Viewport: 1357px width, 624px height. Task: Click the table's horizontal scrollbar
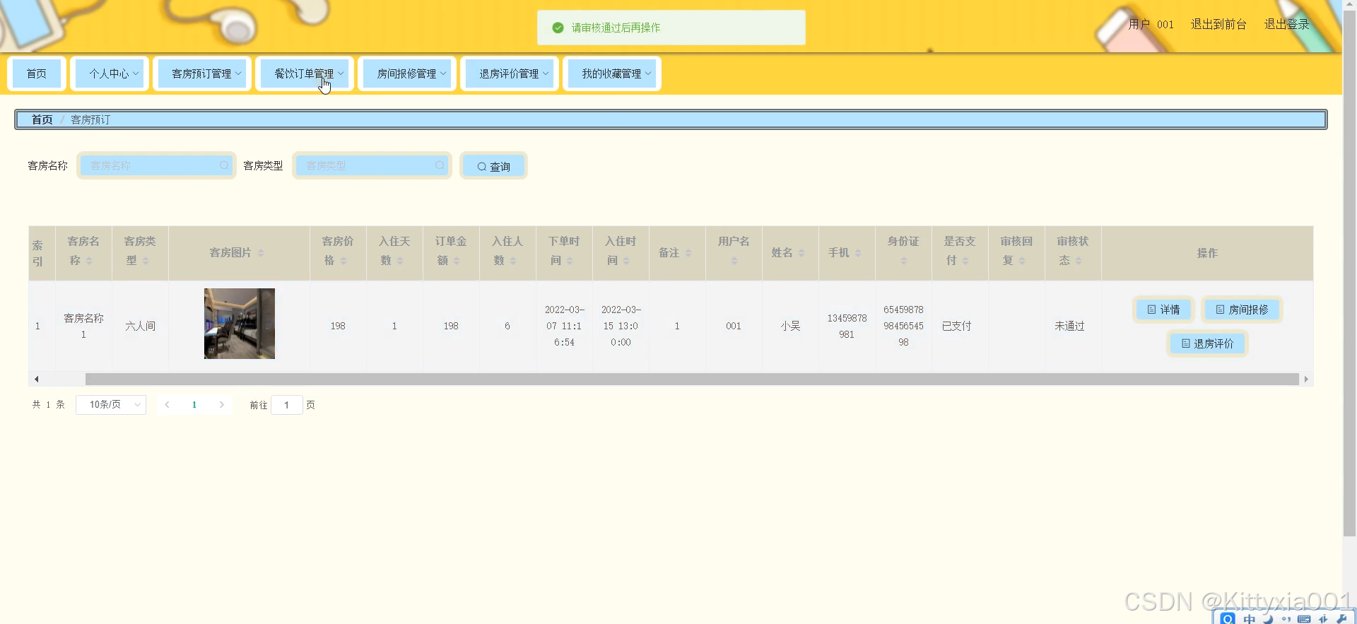coord(692,379)
